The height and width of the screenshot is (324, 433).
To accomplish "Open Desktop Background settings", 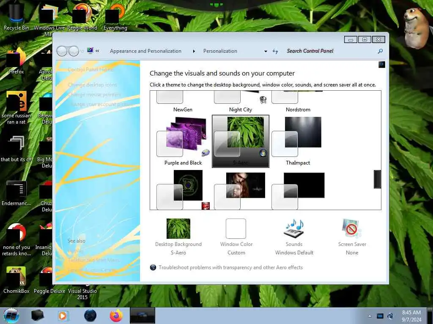I will (x=178, y=236).
